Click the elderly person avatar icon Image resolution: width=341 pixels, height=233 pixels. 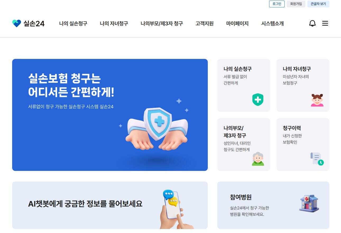click(258, 159)
